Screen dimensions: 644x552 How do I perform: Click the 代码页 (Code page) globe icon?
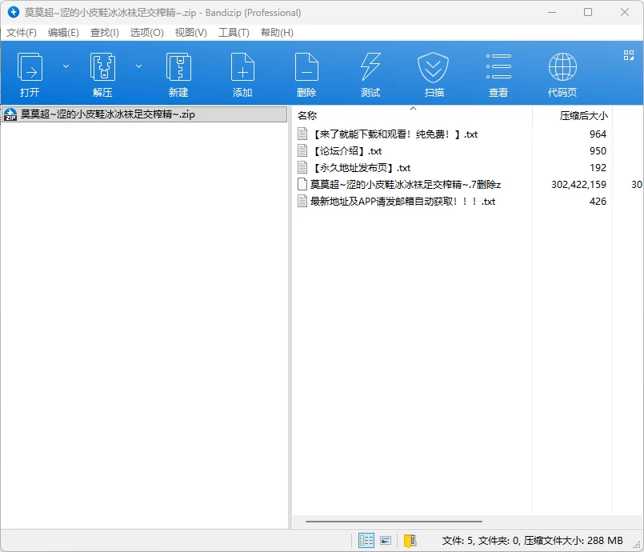[562, 67]
